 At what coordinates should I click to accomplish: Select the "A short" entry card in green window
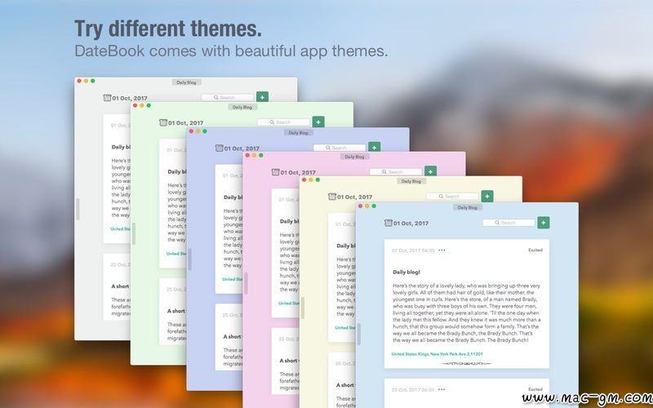pyautogui.click(x=173, y=312)
